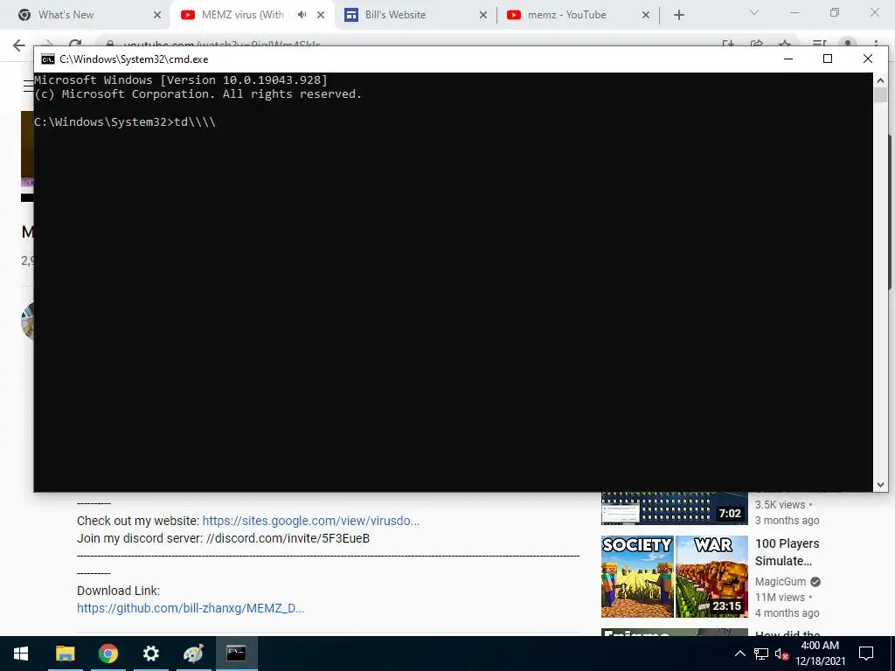The image size is (895, 671).
Task: Open the network status tray icon
Action: [x=761, y=654]
